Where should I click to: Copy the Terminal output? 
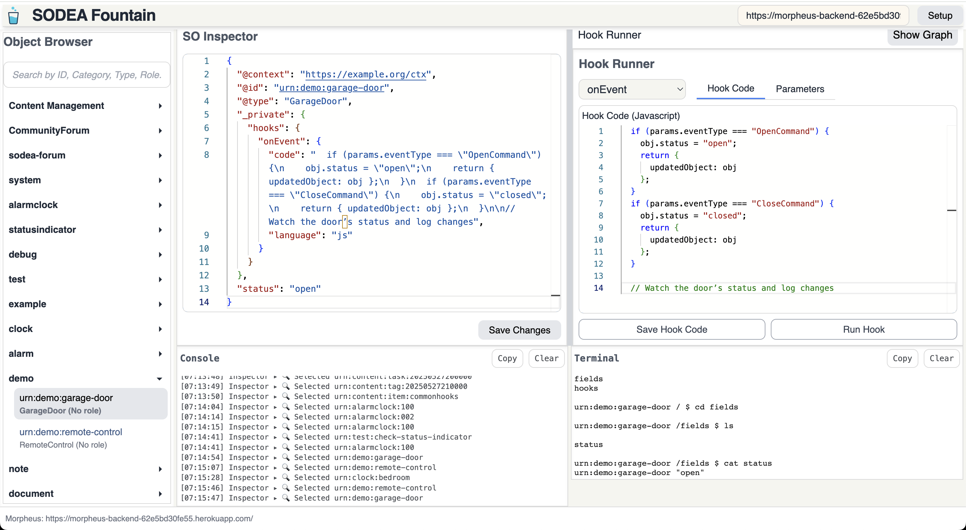coord(902,358)
